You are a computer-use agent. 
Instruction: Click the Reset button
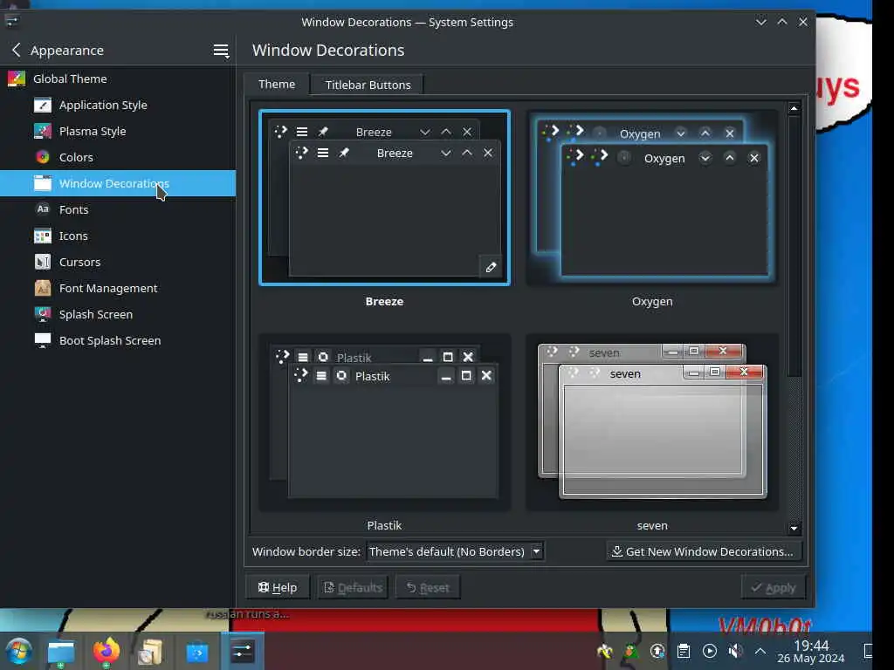[x=428, y=587]
